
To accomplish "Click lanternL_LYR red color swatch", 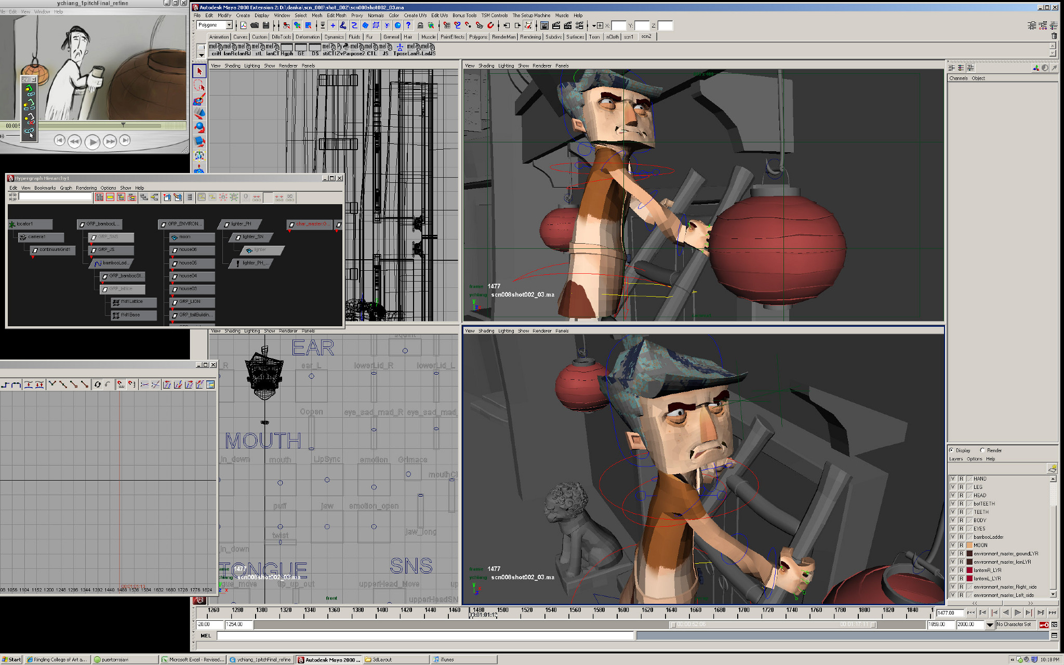I will 969,578.
